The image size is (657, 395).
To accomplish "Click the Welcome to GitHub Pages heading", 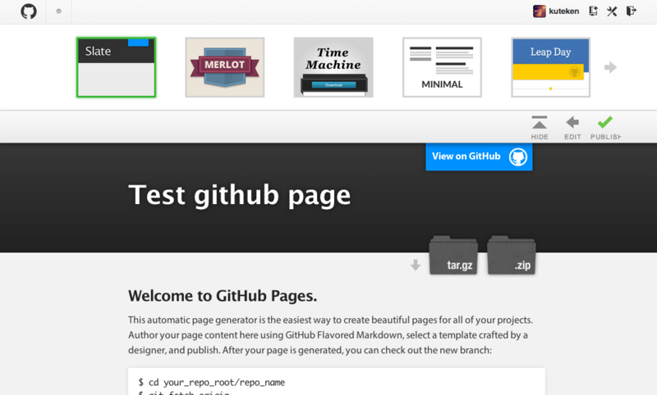I will click(x=223, y=296).
